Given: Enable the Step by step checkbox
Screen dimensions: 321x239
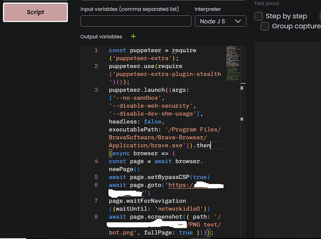Looking at the screenshot, I should pyautogui.click(x=258, y=16).
